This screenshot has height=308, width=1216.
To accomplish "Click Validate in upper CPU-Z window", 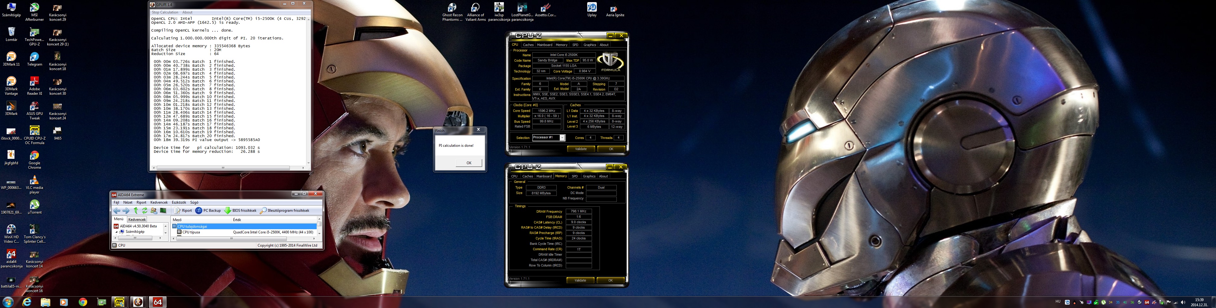I will 581,149.
